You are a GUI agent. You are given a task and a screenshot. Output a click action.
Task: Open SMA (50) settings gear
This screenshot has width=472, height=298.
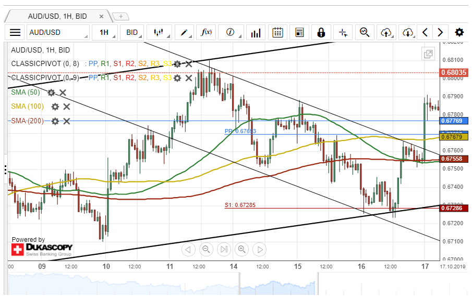(x=52, y=93)
